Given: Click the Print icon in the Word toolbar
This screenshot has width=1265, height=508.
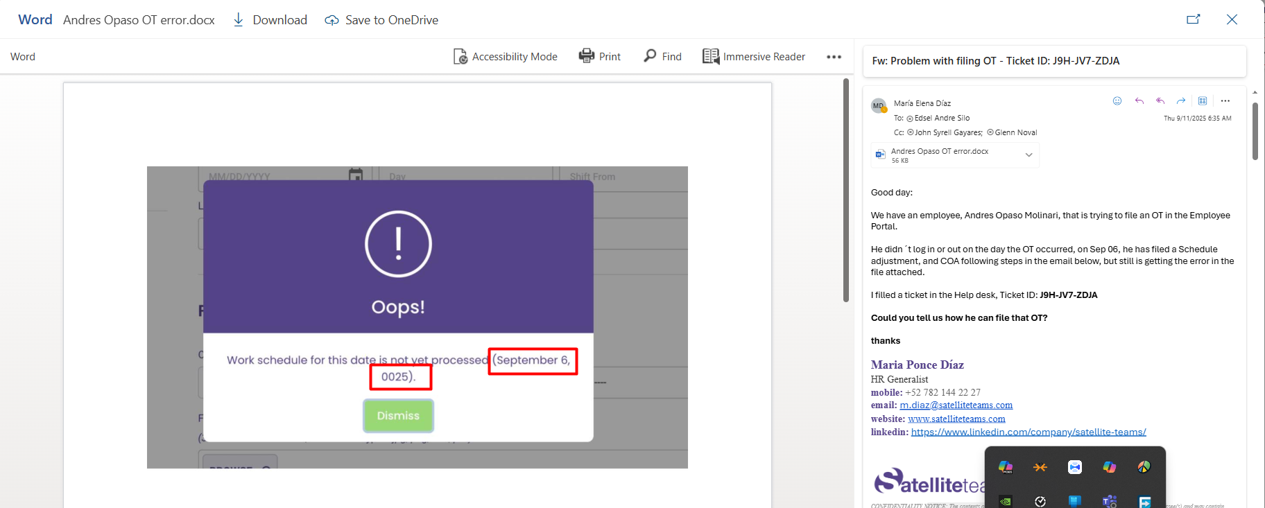Looking at the screenshot, I should point(600,56).
